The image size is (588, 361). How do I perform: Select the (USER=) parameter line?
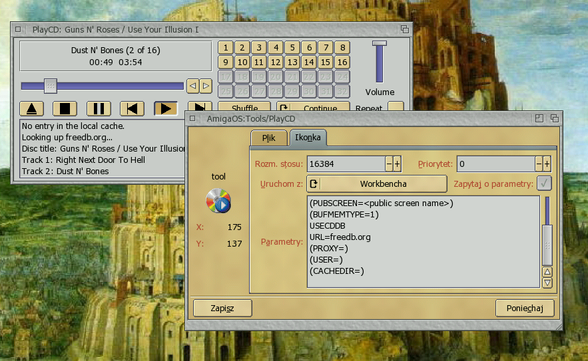point(326,259)
